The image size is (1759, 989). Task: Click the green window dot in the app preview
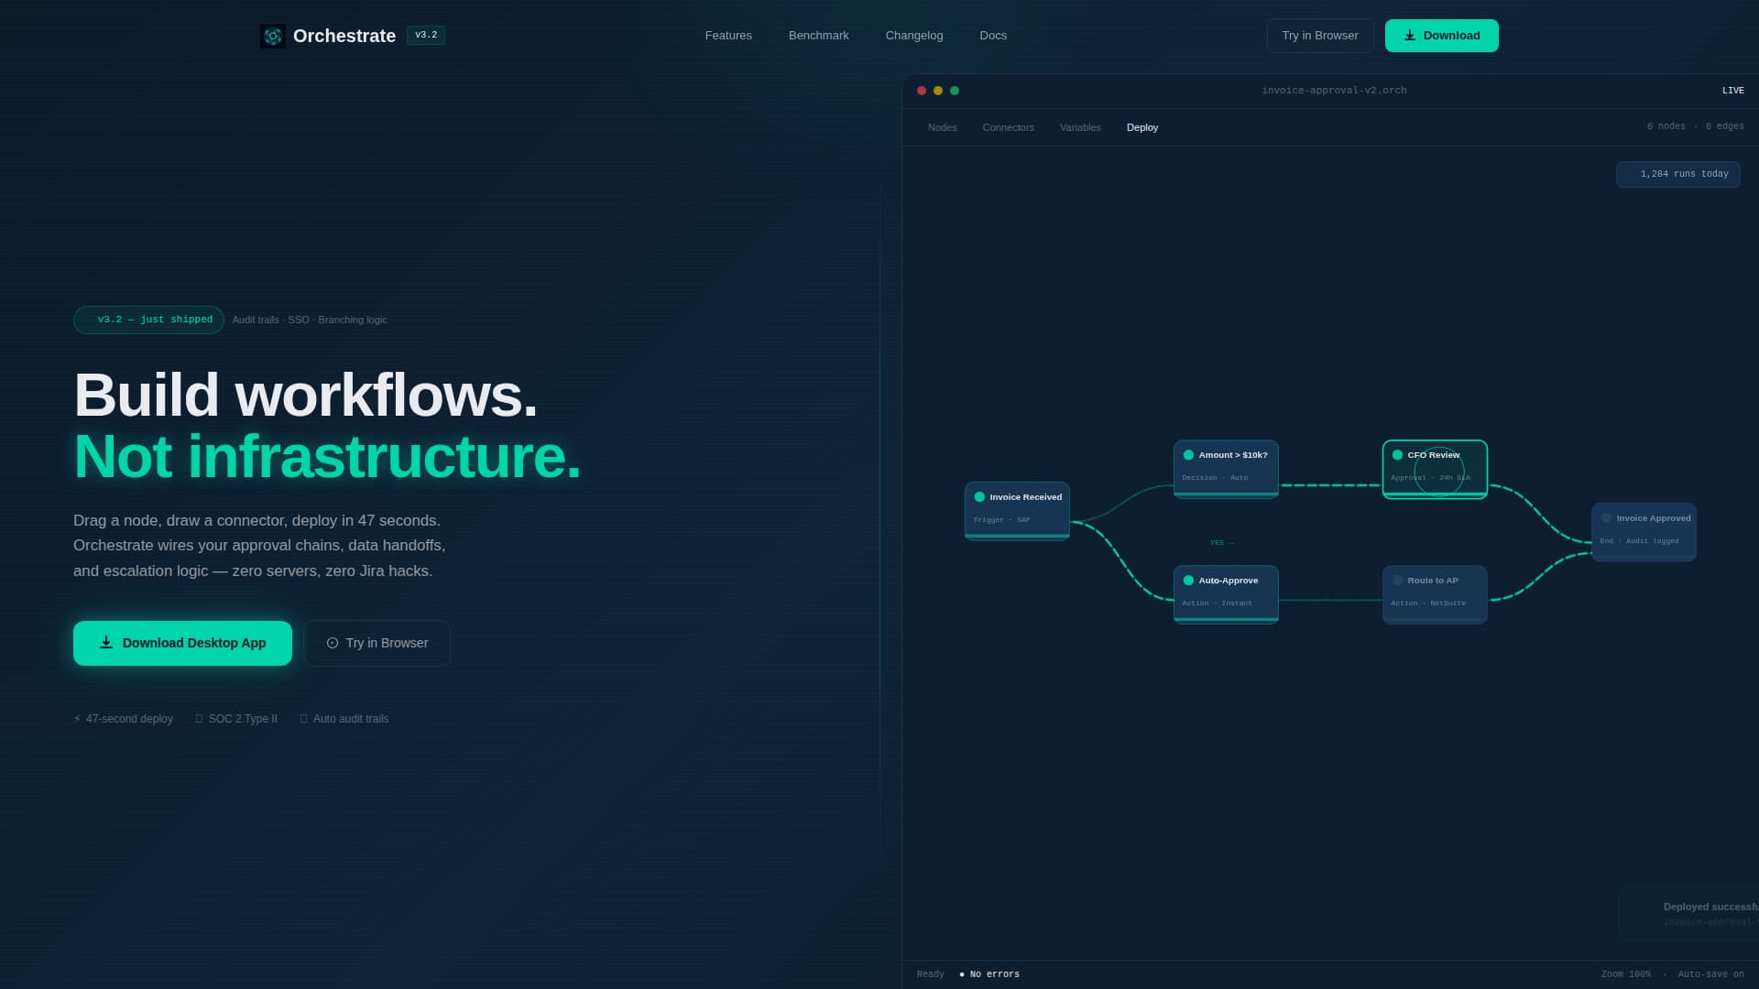[x=955, y=91]
